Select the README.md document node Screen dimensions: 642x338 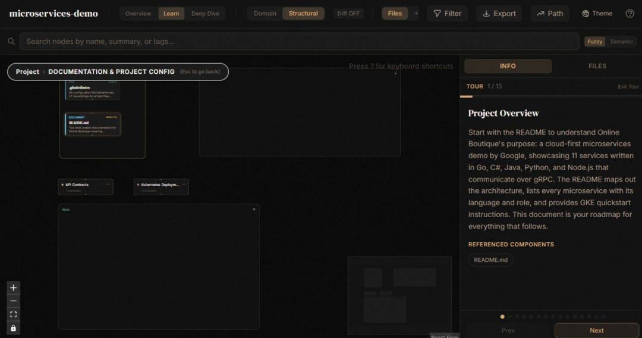click(x=93, y=124)
